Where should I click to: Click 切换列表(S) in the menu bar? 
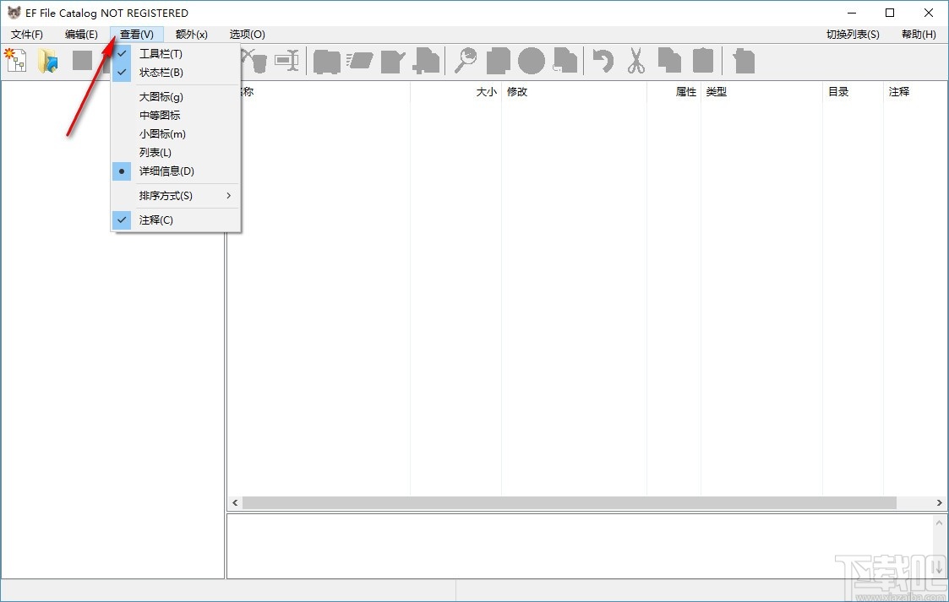point(851,34)
